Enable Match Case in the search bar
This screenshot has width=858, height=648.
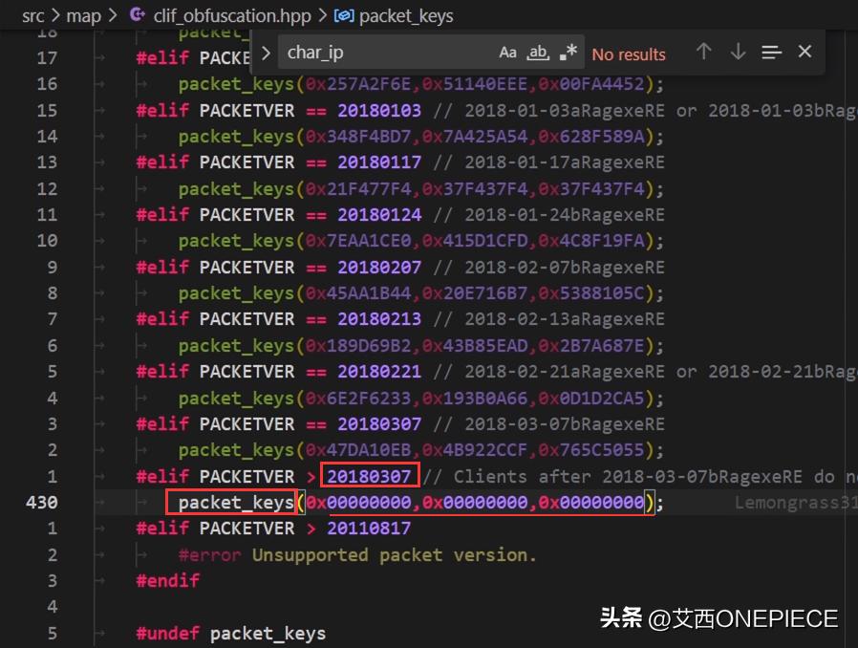[x=507, y=53]
